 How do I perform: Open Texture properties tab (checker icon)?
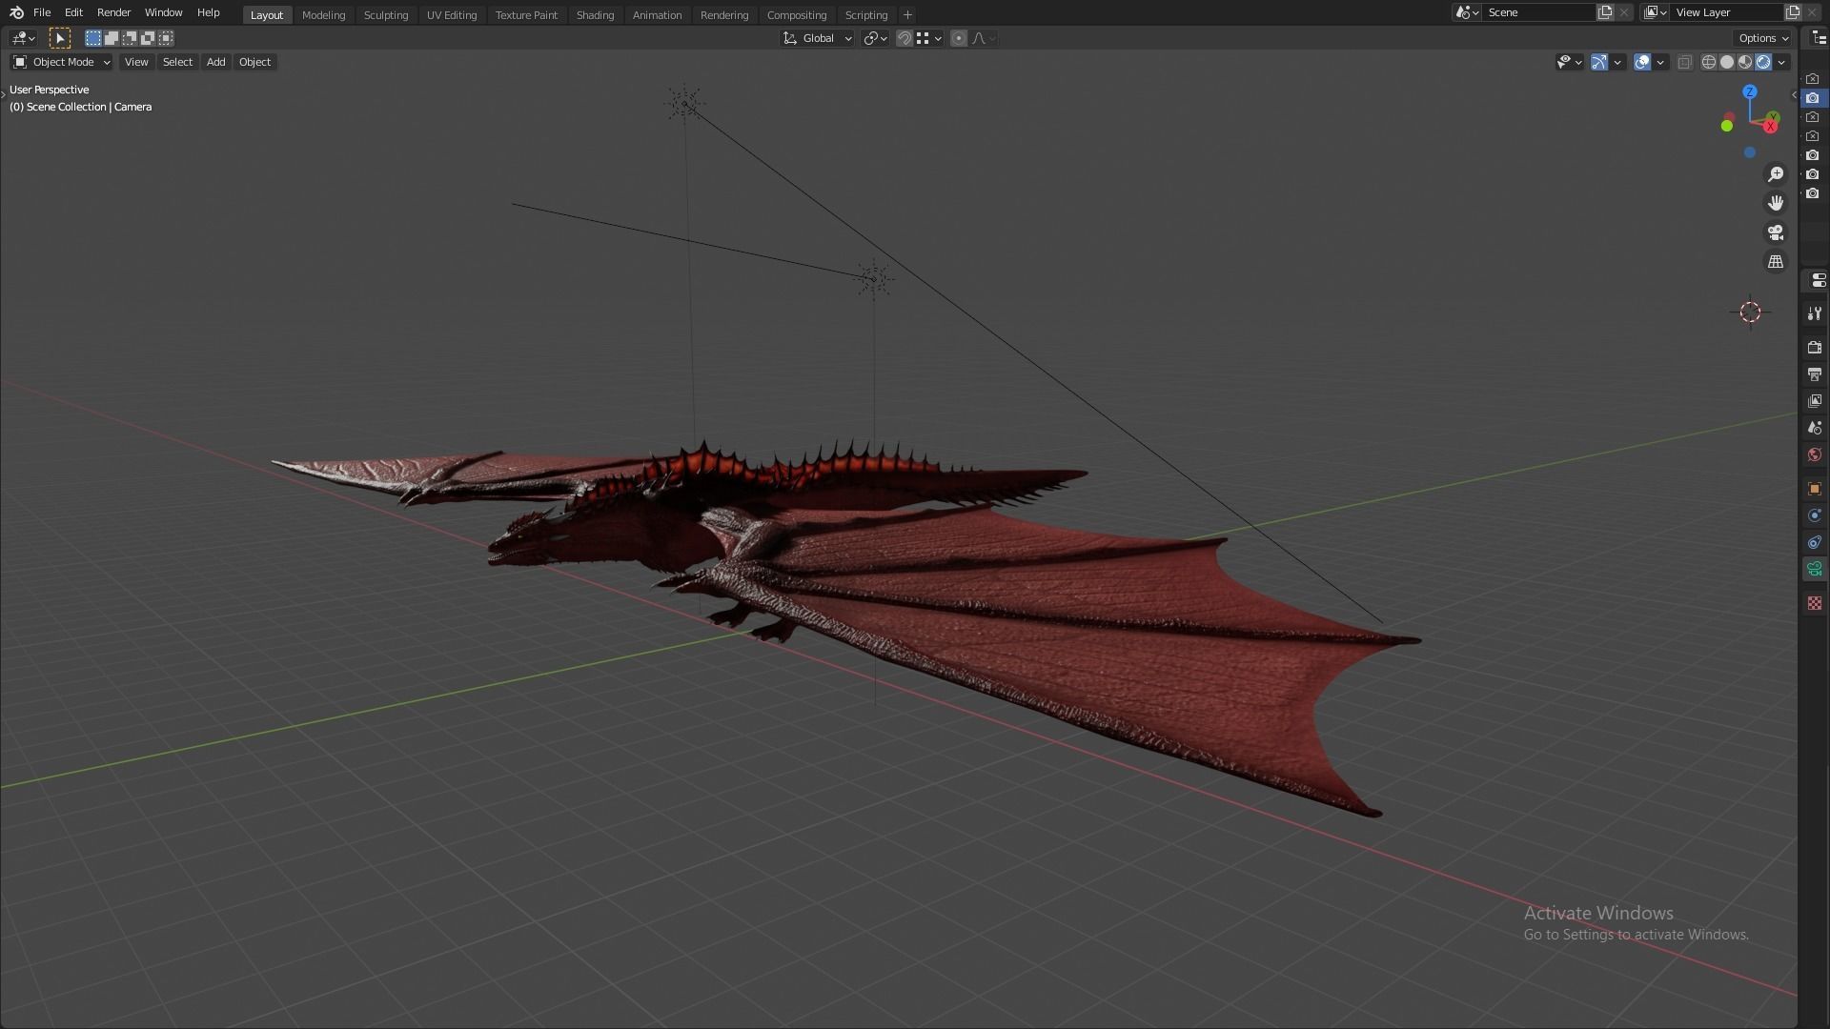pos(1815,603)
